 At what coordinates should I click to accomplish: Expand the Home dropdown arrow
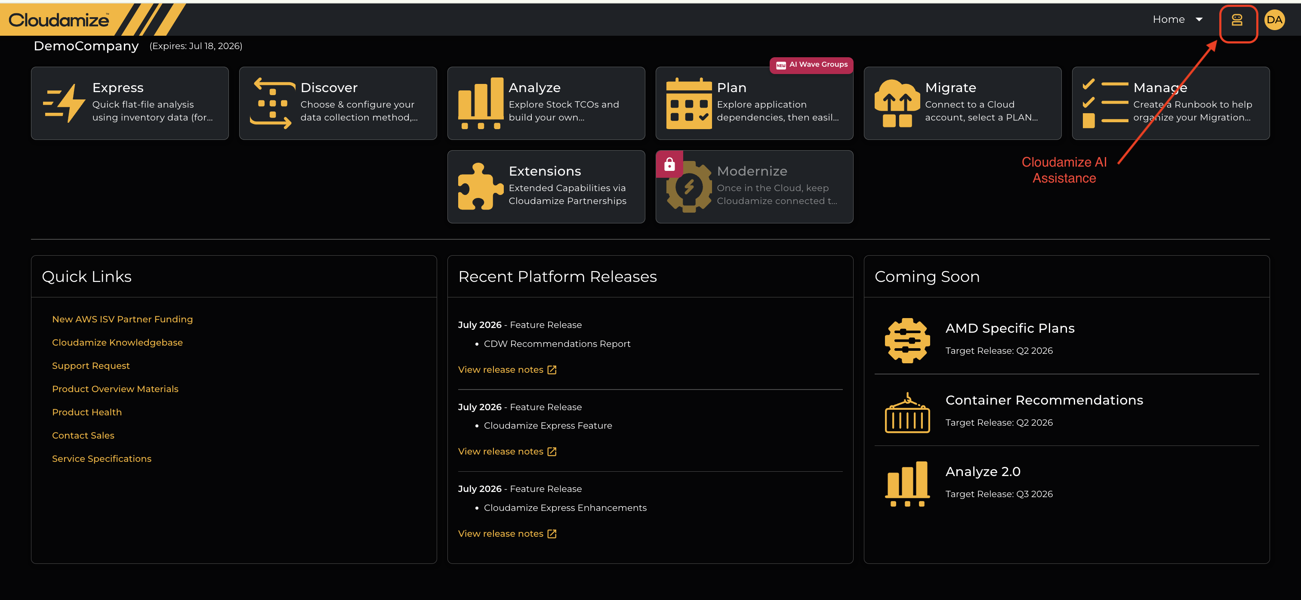tap(1199, 20)
